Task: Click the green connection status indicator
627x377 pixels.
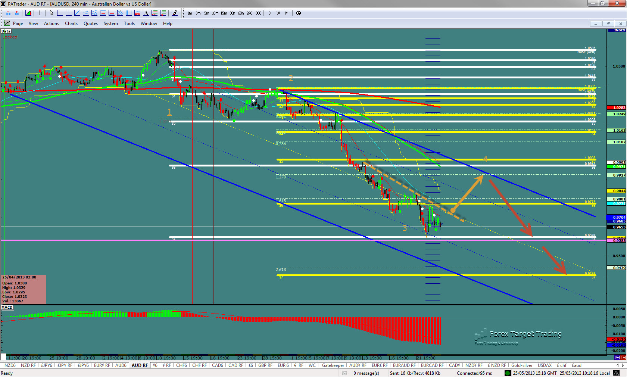Action: (x=507, y=373)
